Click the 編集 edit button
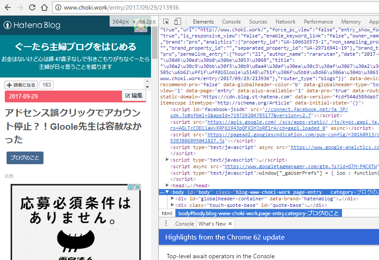The image size is (379, 260). coord(134,95)
